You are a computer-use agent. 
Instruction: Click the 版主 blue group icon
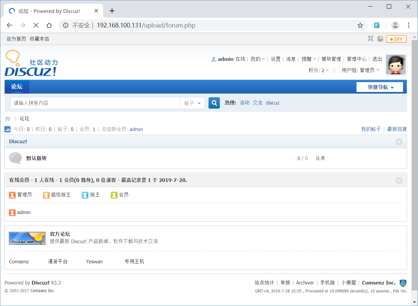click(85, 195)
